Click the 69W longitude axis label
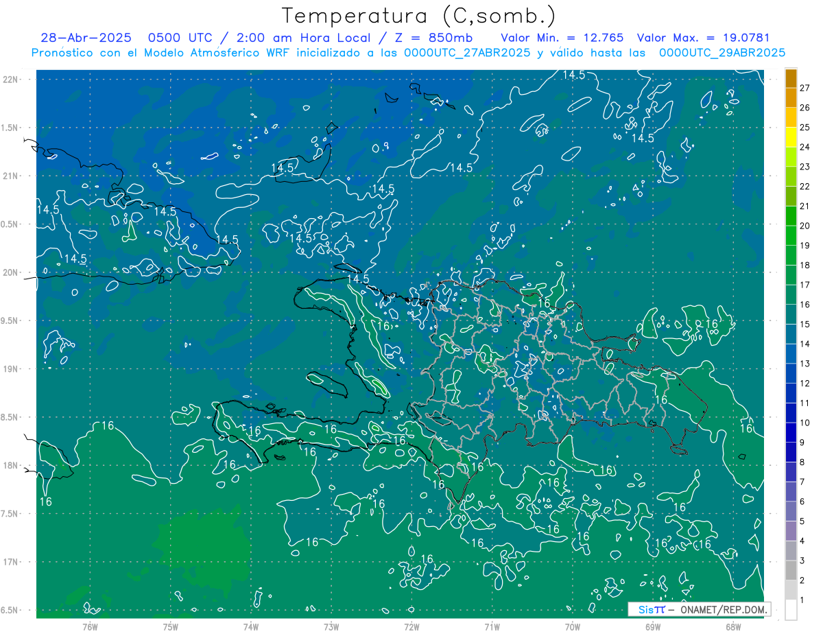 (x=653, y=626)
